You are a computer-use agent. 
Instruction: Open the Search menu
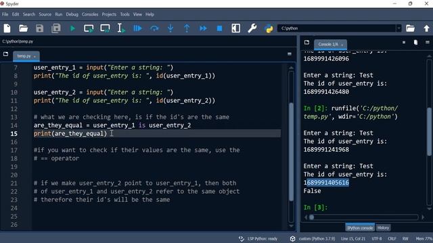pyautogui.click(x=29, y=14)
